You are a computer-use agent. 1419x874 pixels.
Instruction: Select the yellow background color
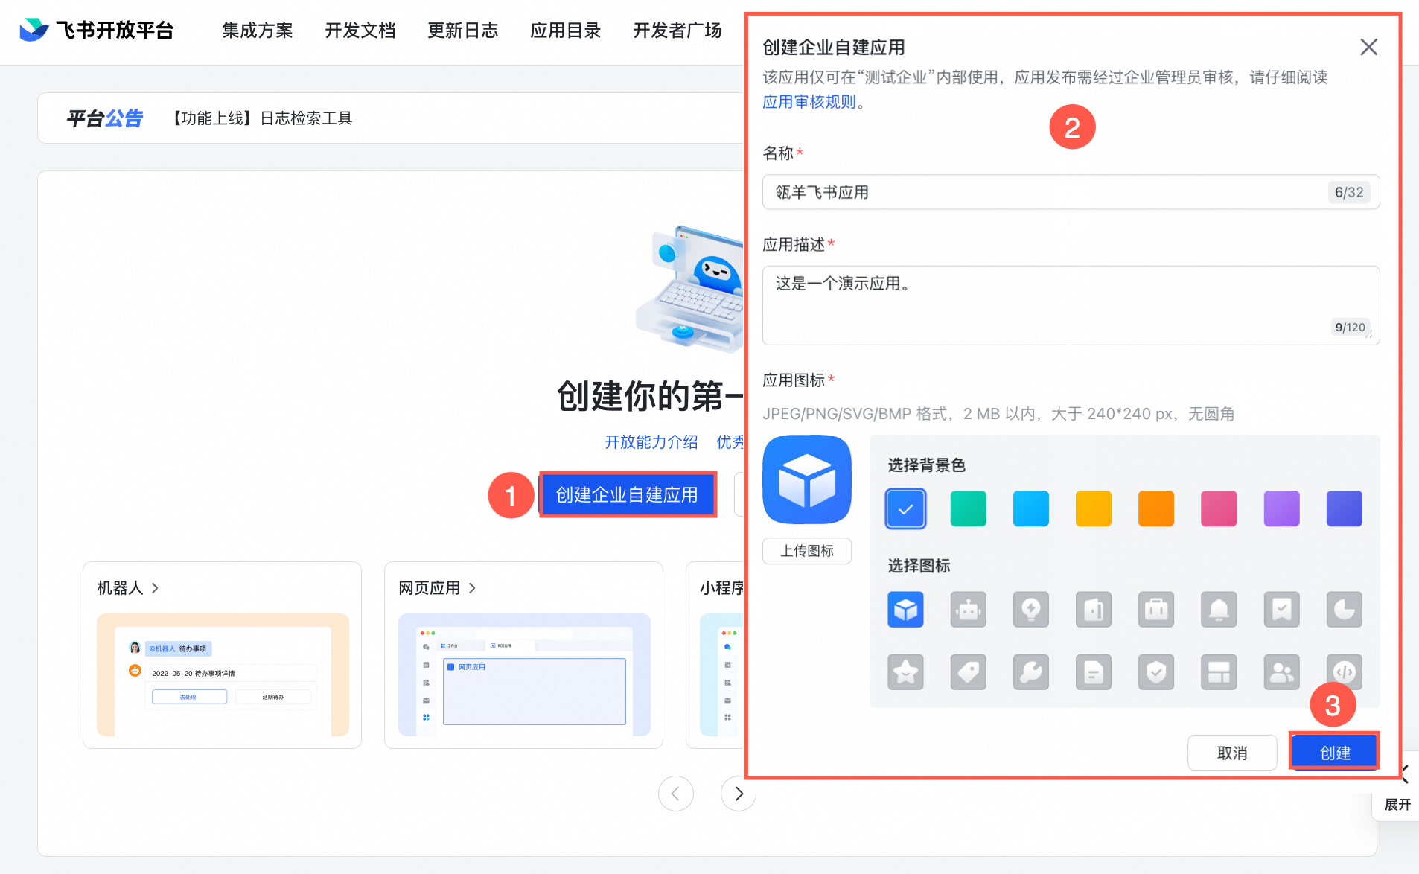click(1094, 508)
